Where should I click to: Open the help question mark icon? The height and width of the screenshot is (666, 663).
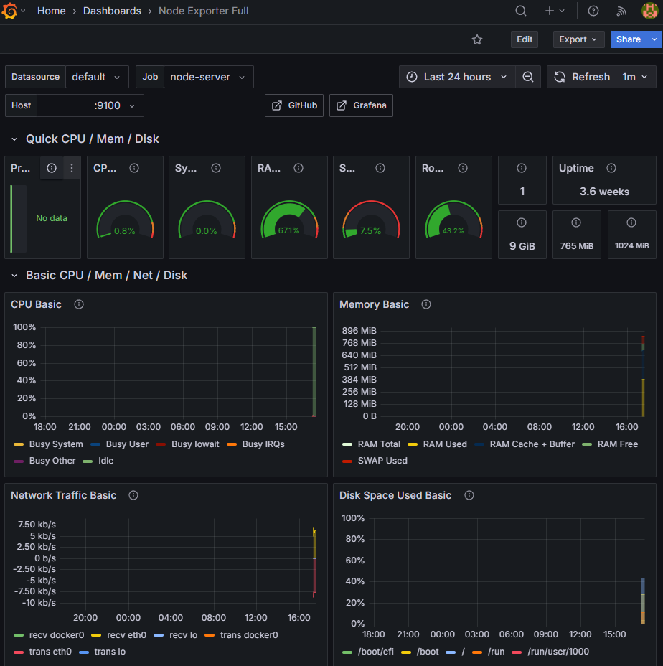tap(593, 11)
